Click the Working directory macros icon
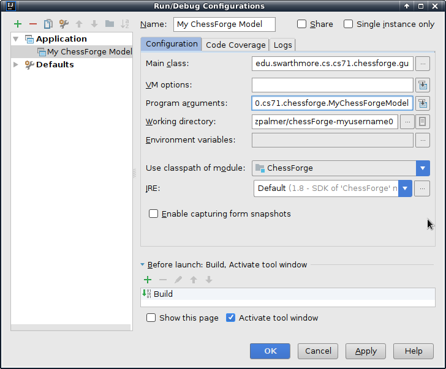This screenshot has height=369, width=446. click(x=422, y=122)
